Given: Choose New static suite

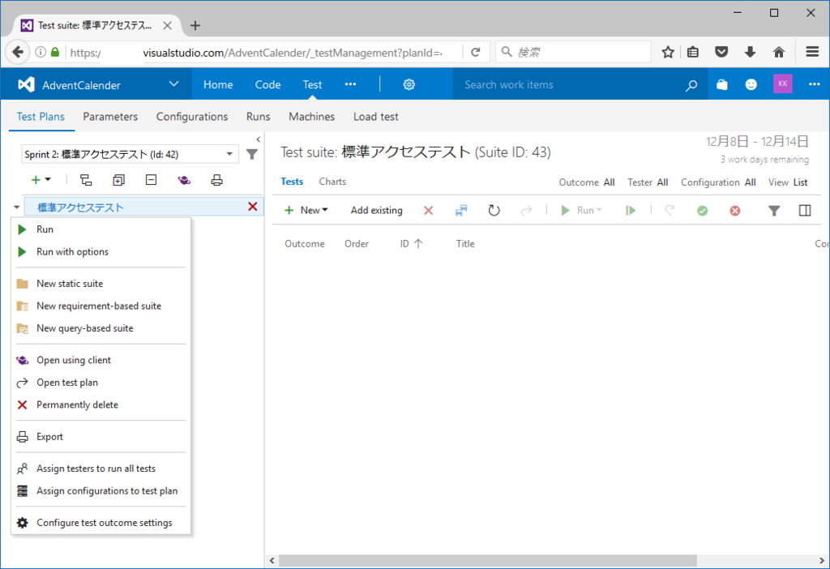Looking at the screenshot, I should (101, 283).
